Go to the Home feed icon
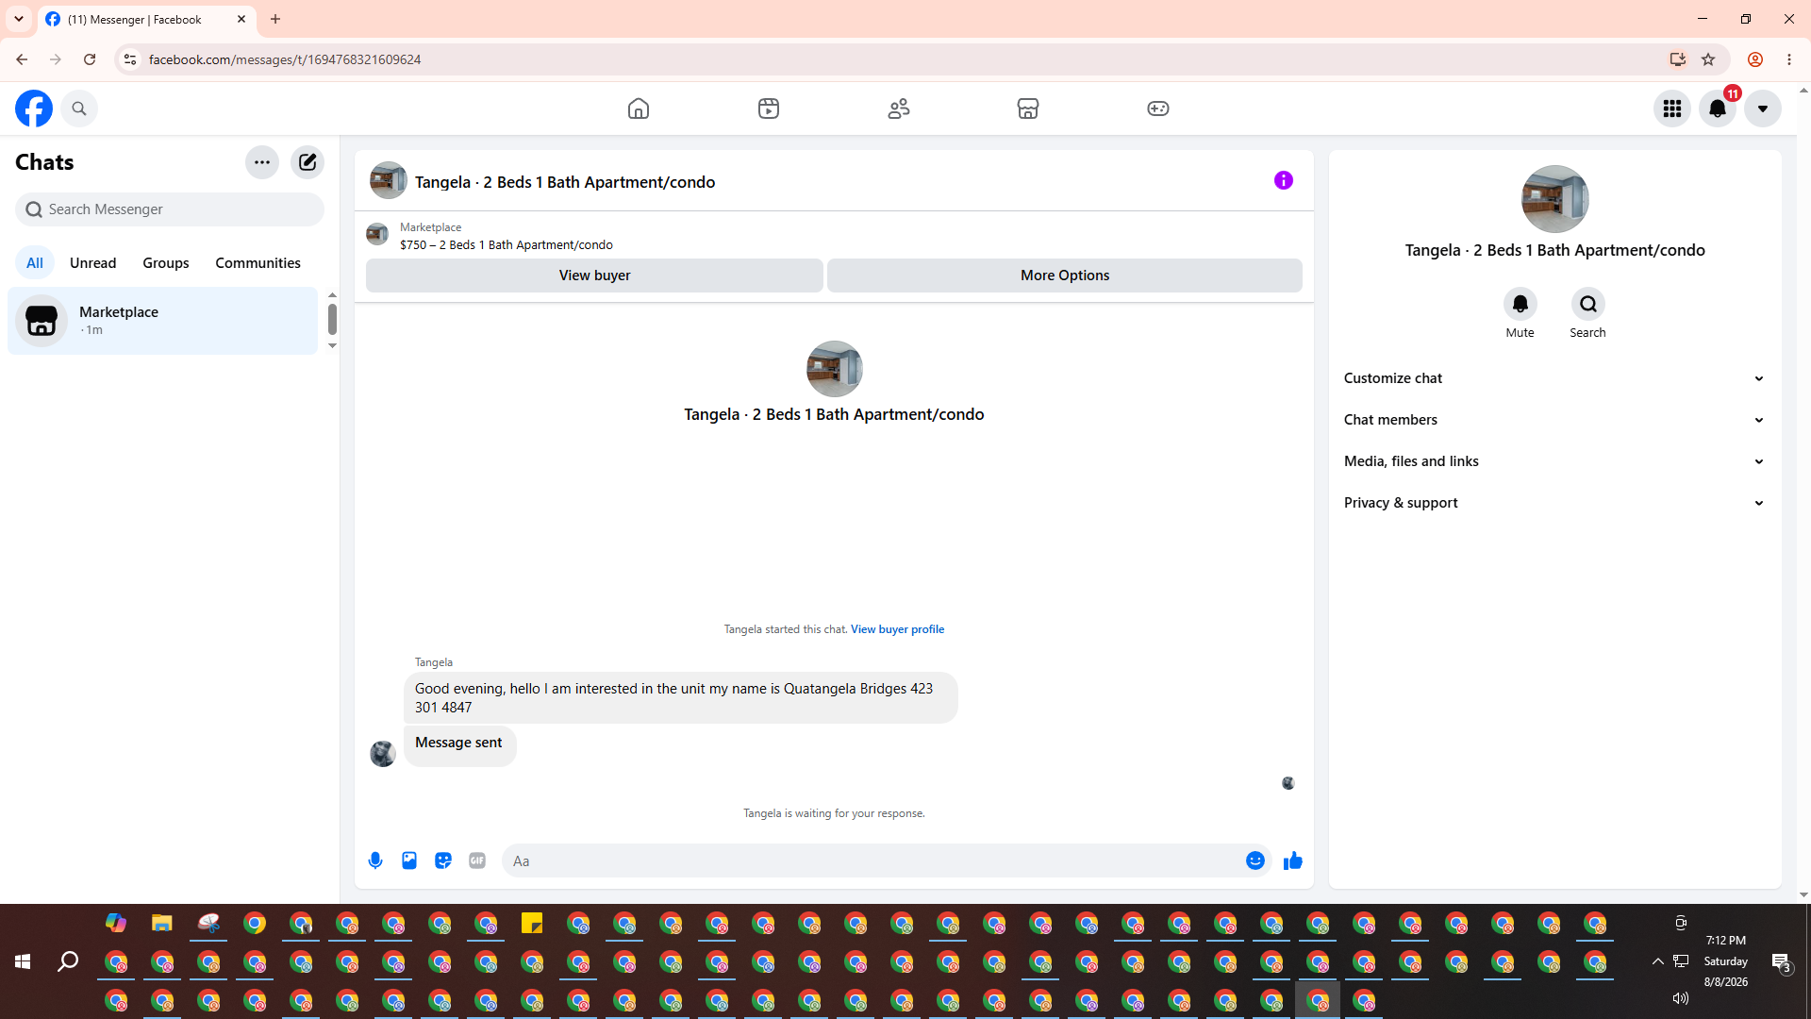The height and width of the screenshot is (1019, 1811). tap(639, 109)
